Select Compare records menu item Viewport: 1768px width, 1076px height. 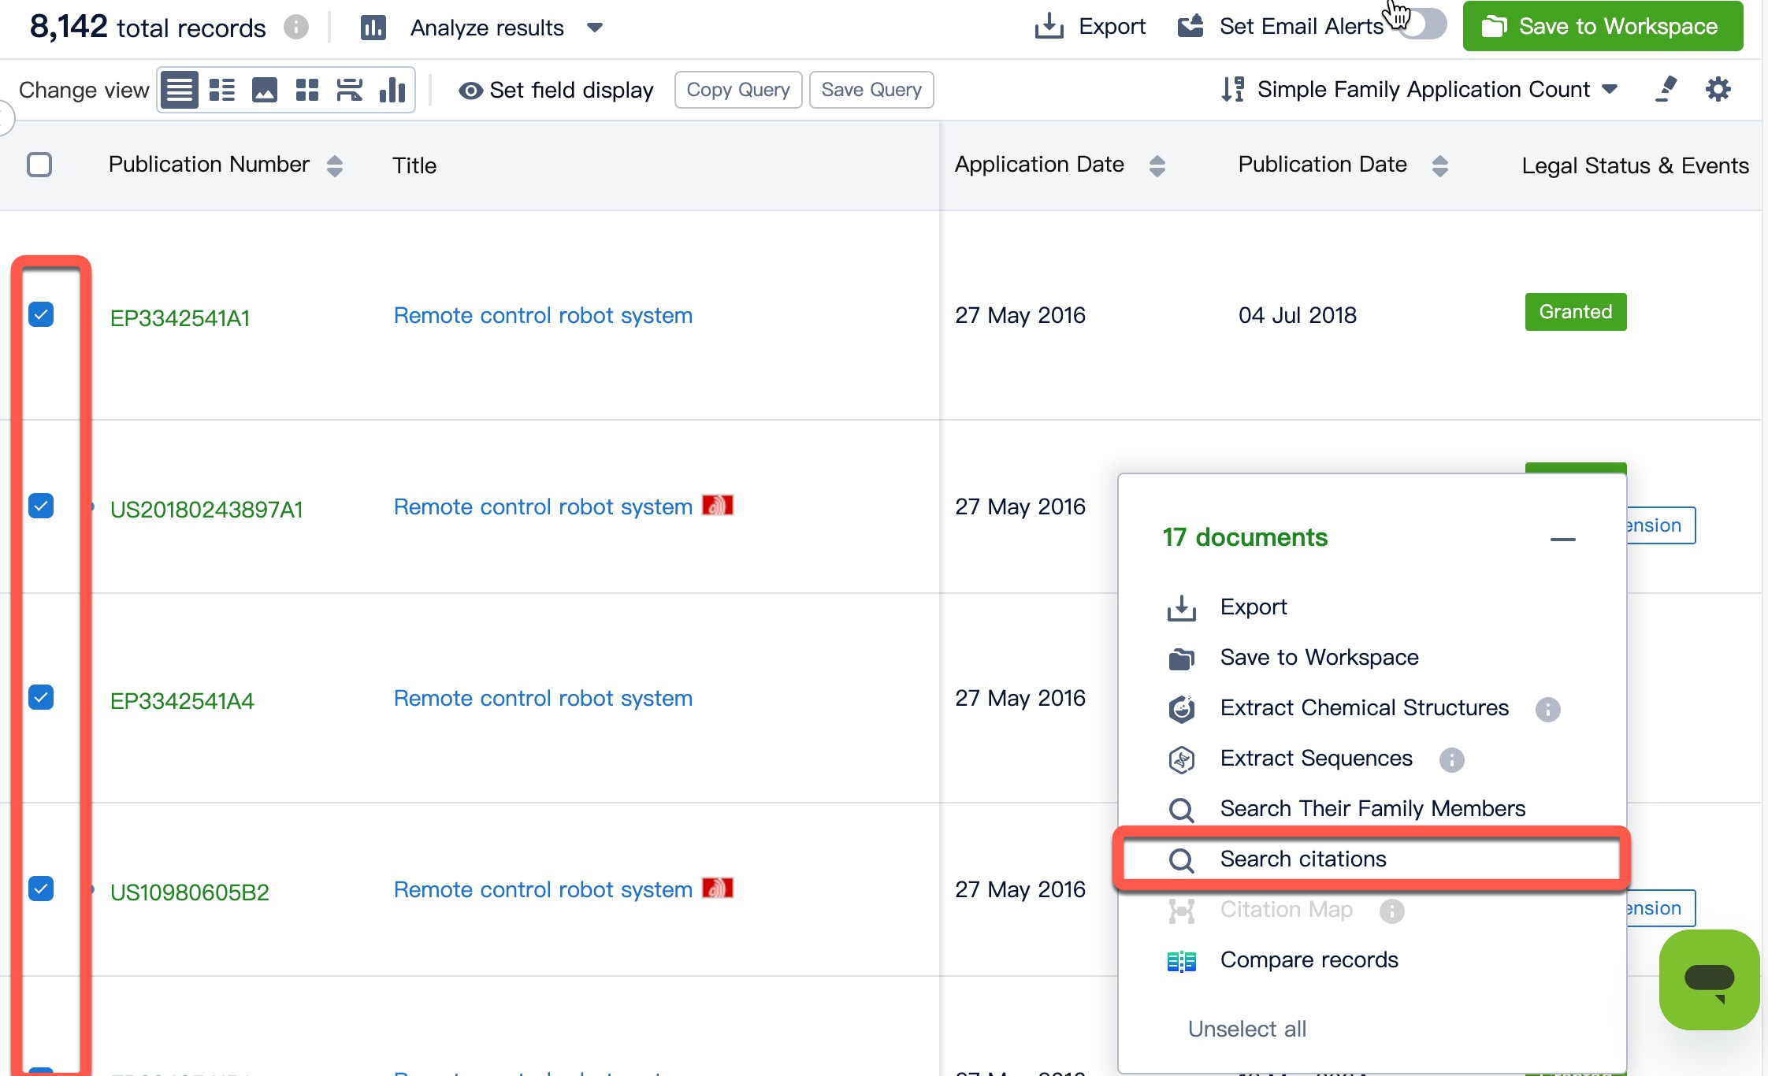(x=1309, y=959)
